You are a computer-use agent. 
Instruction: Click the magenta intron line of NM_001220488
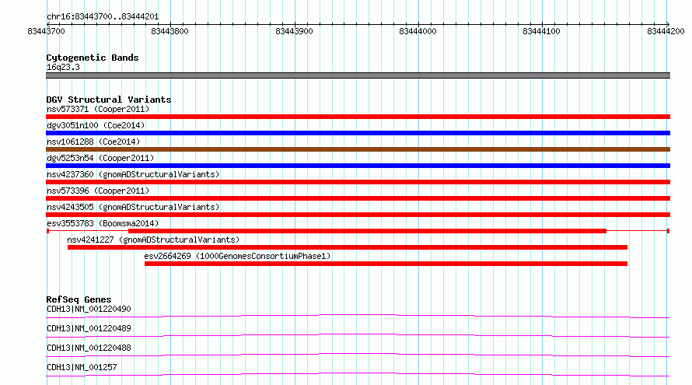tap(358, 354)
